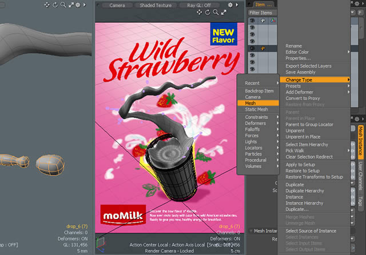Switch to the Item tab
366x255 pixels.
pos(263,5)
